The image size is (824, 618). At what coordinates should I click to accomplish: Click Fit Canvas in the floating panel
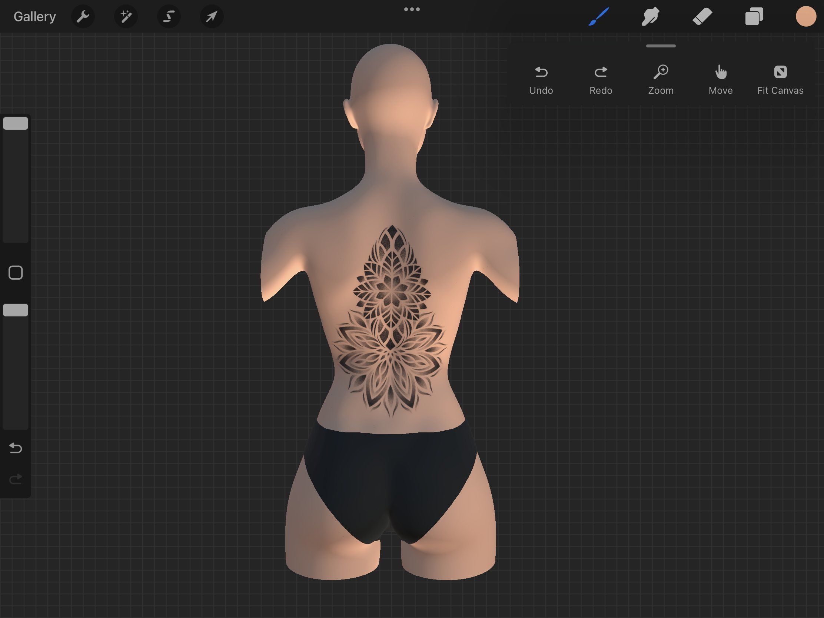[x=780, y=80]
